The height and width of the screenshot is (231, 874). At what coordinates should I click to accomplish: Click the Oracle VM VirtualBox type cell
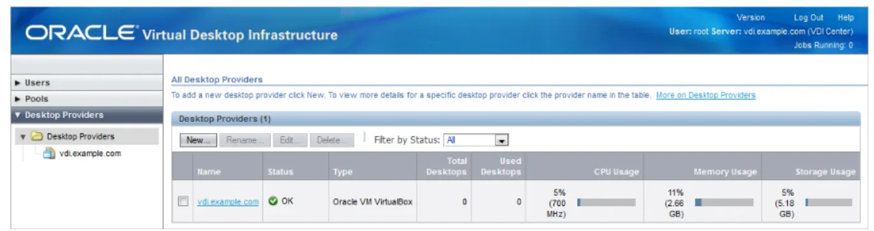[372, 202]
